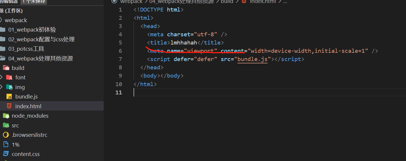Viewport: 406px width, 161px height.
Task: Open bundle.js in the explorer
Action: coord(27,96)
